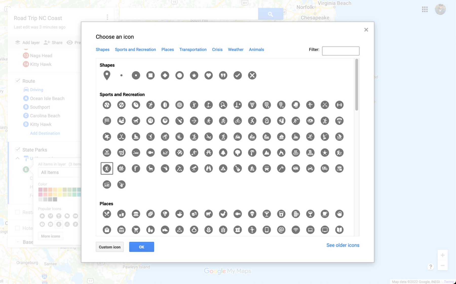The width and height of the screenshot is (456, 284).
Task: Open the See older icons link
Action: click(x=343, y=245)
